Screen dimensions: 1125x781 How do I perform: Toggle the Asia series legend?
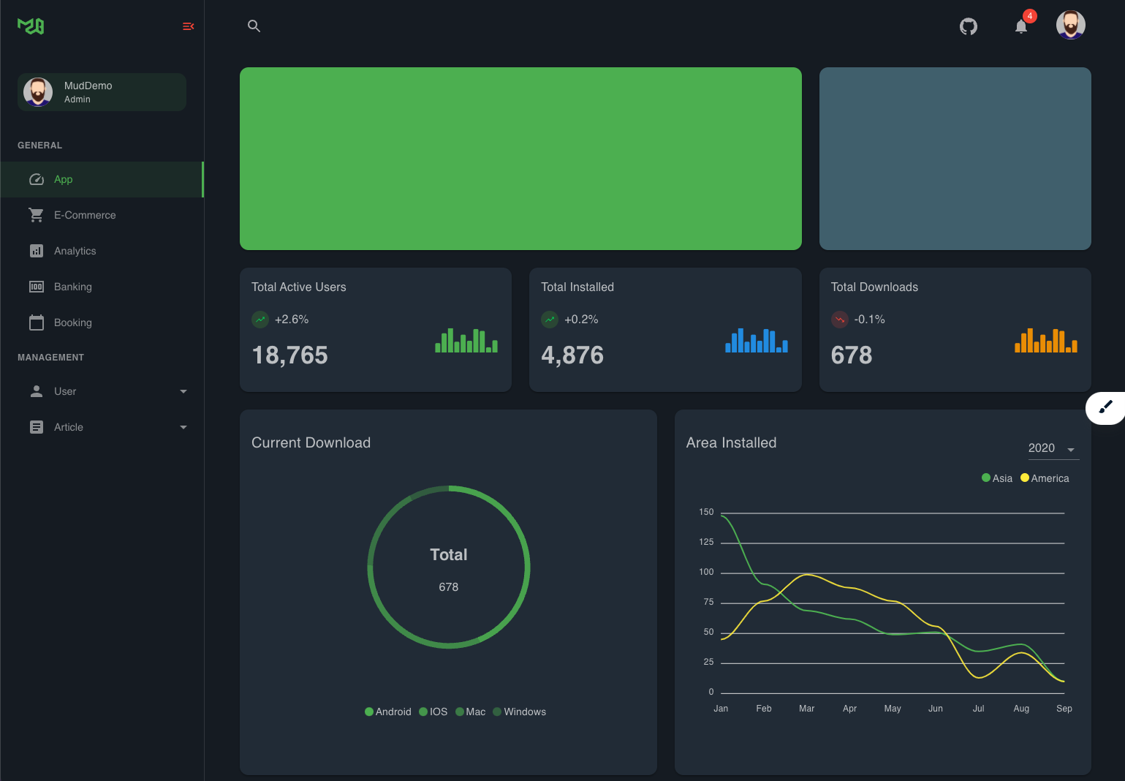(x=997, y=478)
